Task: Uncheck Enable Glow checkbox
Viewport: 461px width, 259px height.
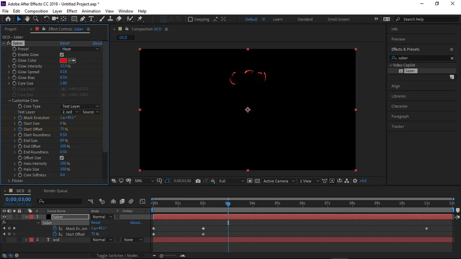Action: click(x=62, y=55)
